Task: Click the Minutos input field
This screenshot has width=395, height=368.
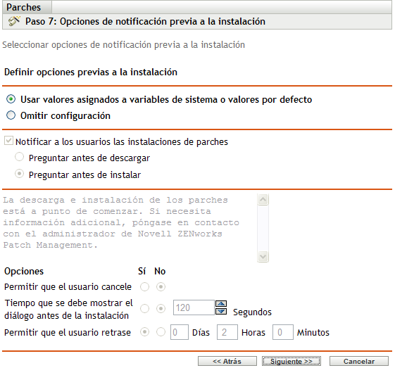Action: (283, 332)
